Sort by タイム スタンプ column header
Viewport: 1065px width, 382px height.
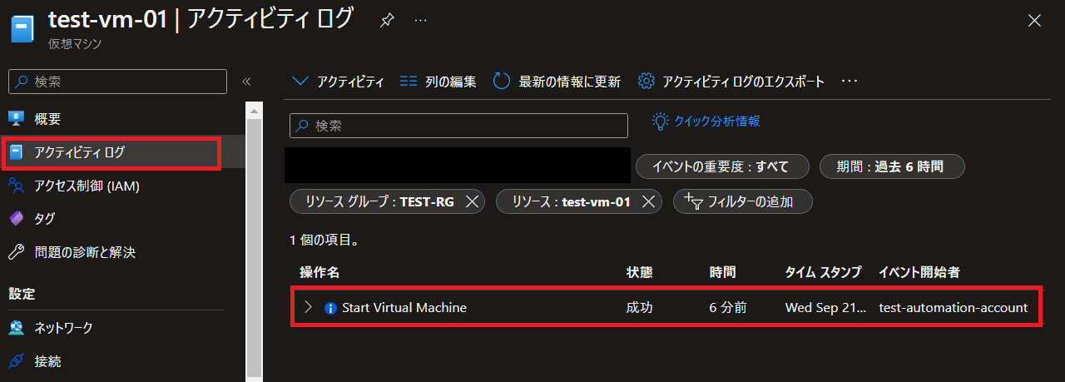[824, 272]
